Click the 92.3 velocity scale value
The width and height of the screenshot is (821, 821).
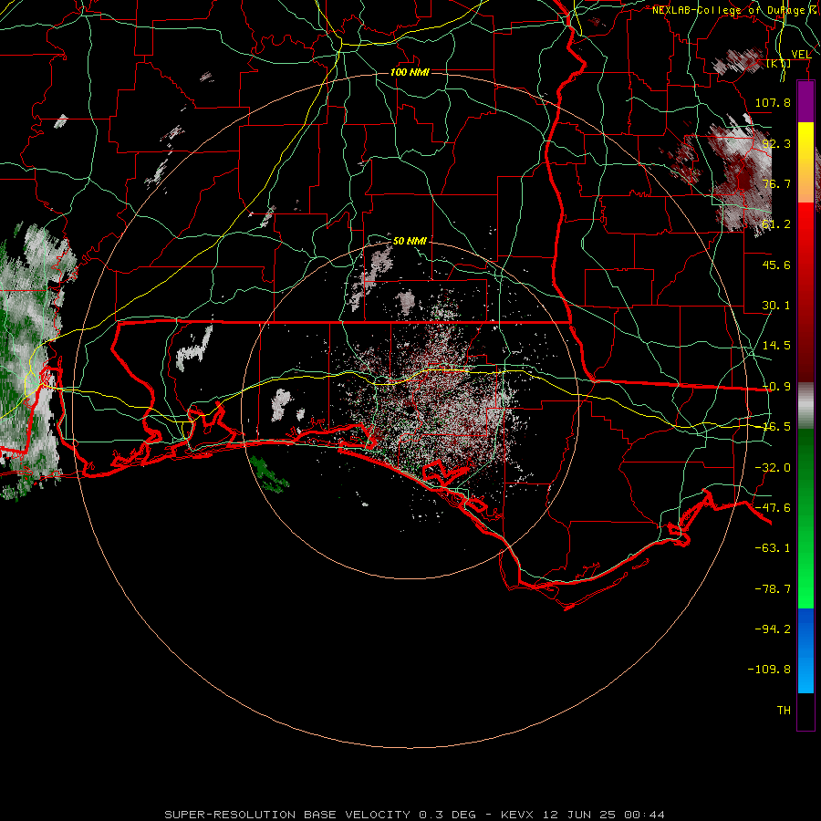776,143
